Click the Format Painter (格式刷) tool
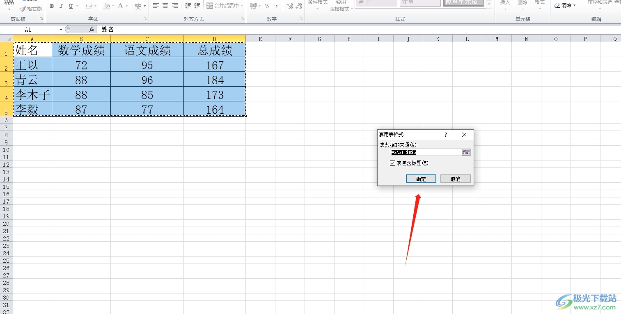 [x=31, y=9]
